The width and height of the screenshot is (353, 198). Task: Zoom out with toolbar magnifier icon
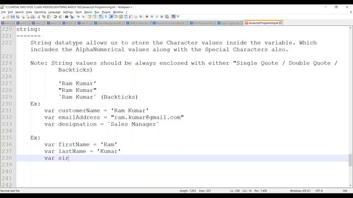[83, 17]
